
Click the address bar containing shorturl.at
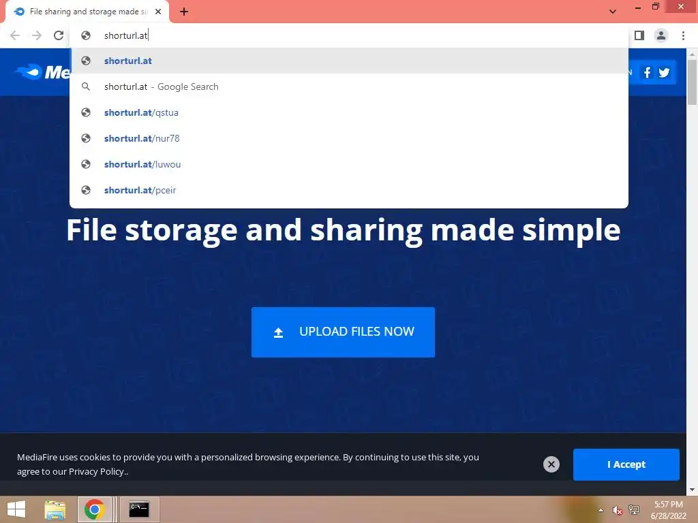tap(349, 35)
